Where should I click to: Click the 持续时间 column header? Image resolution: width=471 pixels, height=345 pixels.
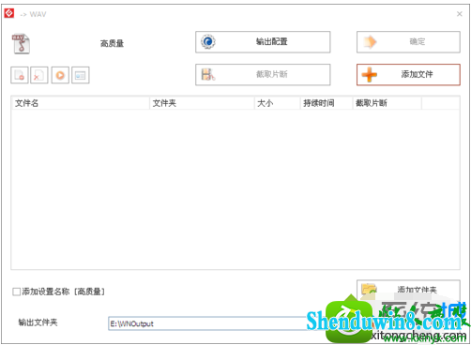[327, 103]
